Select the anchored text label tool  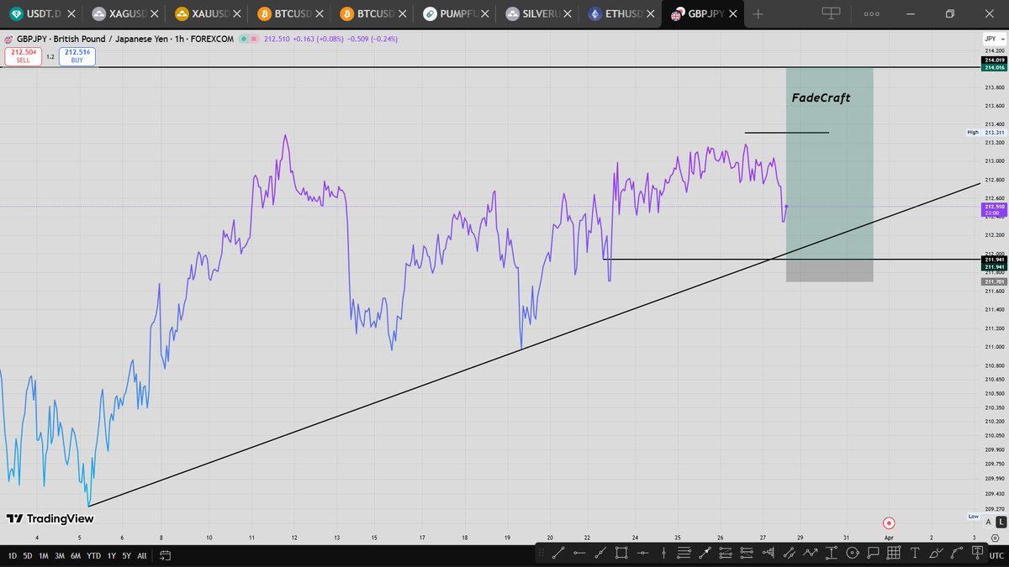(977, 553)
